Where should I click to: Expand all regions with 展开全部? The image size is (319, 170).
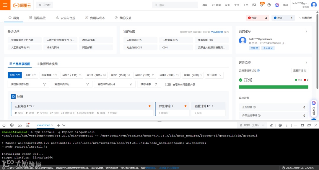click(x=214, y=75)
